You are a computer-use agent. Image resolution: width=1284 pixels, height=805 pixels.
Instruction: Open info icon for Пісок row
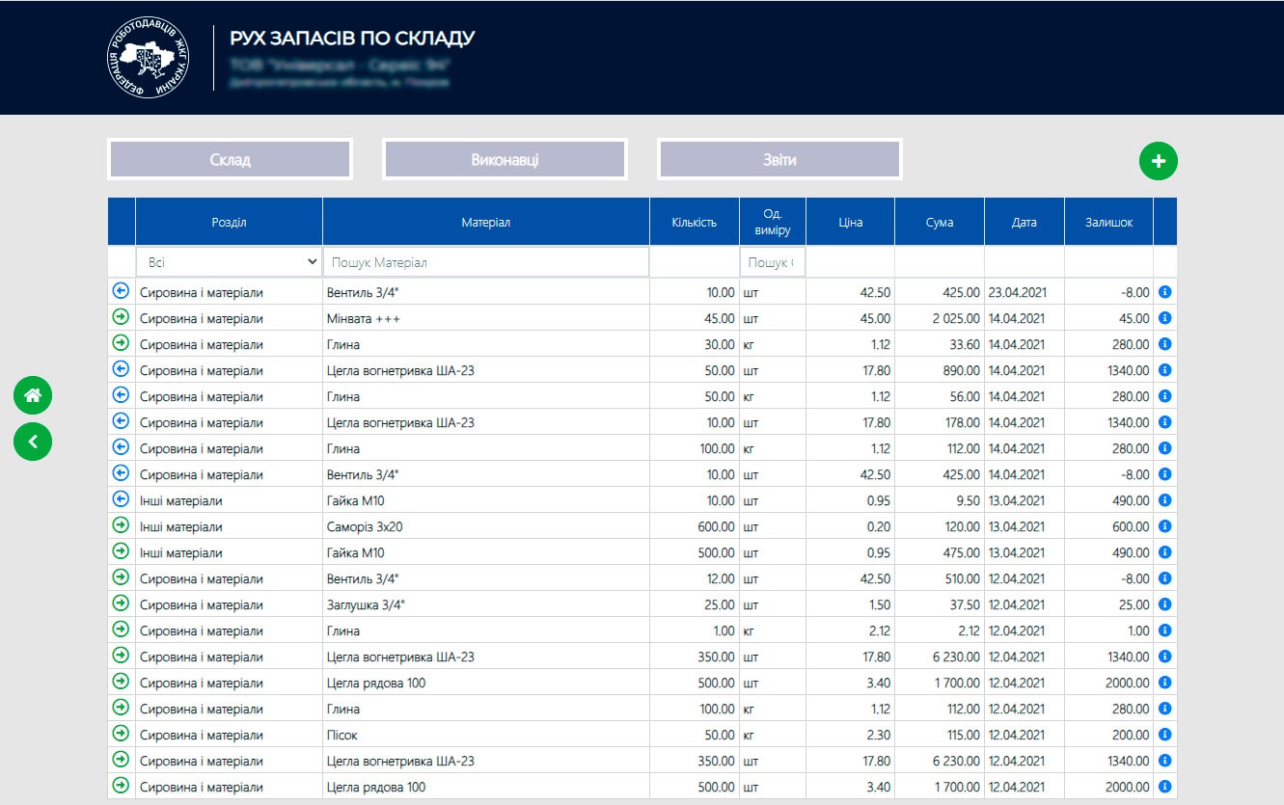[x=1164, y=735]
